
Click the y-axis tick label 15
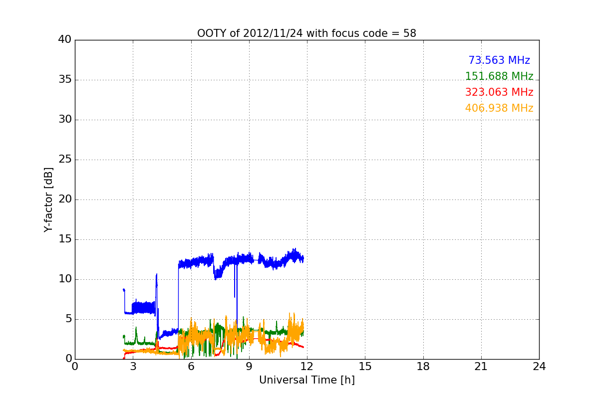65,239
